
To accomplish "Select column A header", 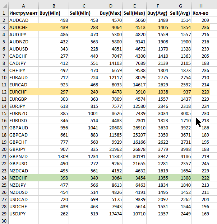I will [23, 6].
